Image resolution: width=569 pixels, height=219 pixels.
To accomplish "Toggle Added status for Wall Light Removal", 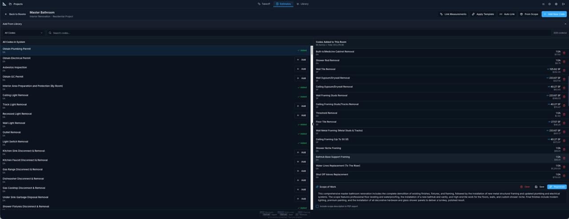I will coord(302,125).
